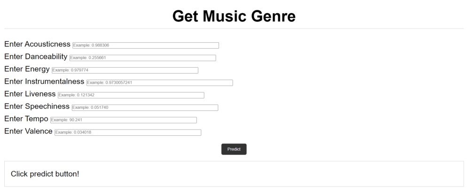The height and width of the screenshot is (193, 470).
Task: Select the "Enter Energy" label
Action: click(27, 69)
